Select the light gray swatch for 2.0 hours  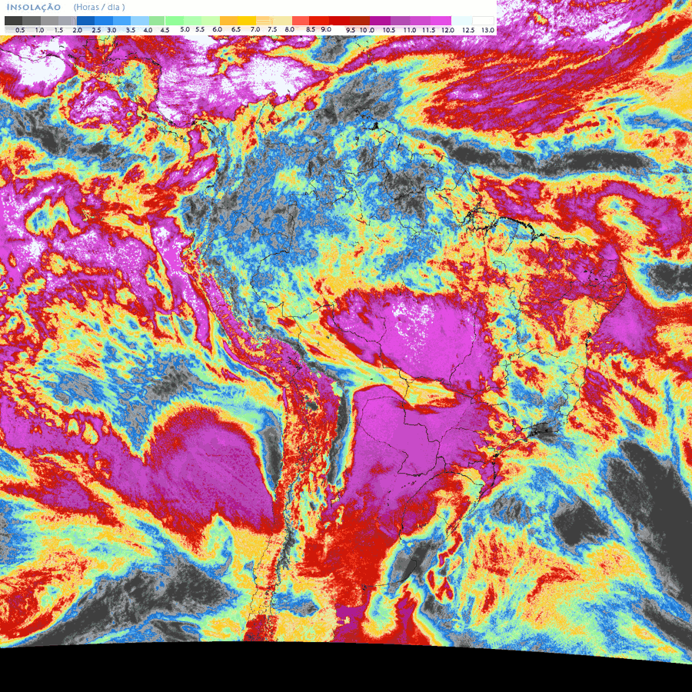click(x=68, y=21)
